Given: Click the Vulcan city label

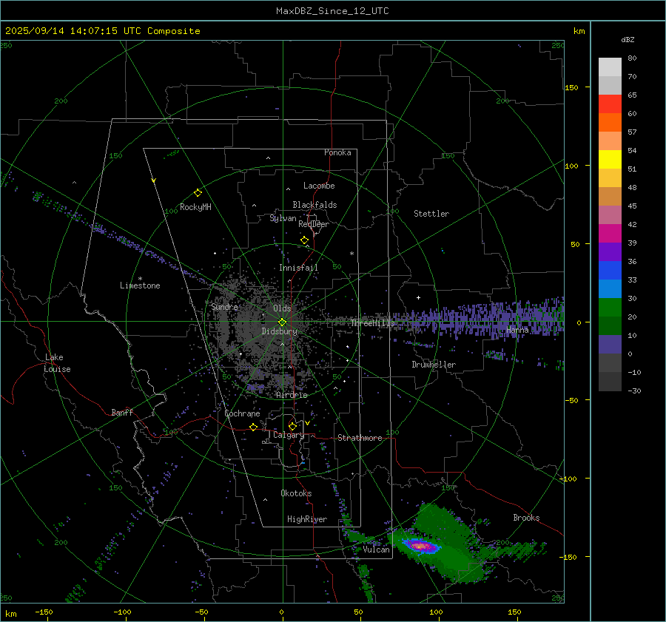Looking at the screenshot, I should click(377, 550).
